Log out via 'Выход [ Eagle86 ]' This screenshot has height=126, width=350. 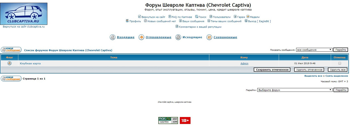(259, 21)
